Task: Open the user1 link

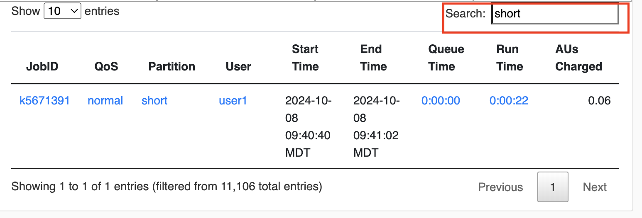Action: 233,101
